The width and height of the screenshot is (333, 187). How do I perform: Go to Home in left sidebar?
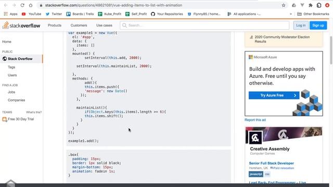click(x=7, y=42)
